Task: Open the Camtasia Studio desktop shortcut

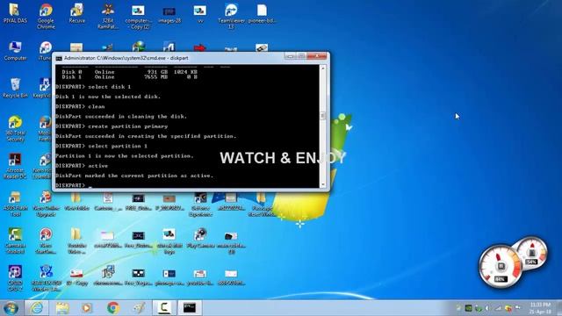Action: (x=15, y=241)
